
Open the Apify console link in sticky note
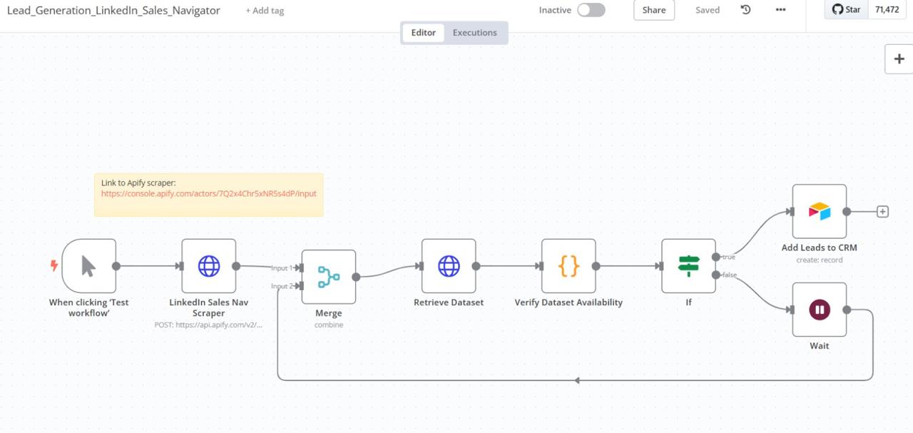pyautogui.click(x=209, y=193)
